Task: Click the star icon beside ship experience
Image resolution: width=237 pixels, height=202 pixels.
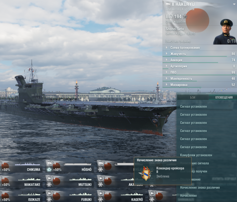Action: [x=185, y=16]
